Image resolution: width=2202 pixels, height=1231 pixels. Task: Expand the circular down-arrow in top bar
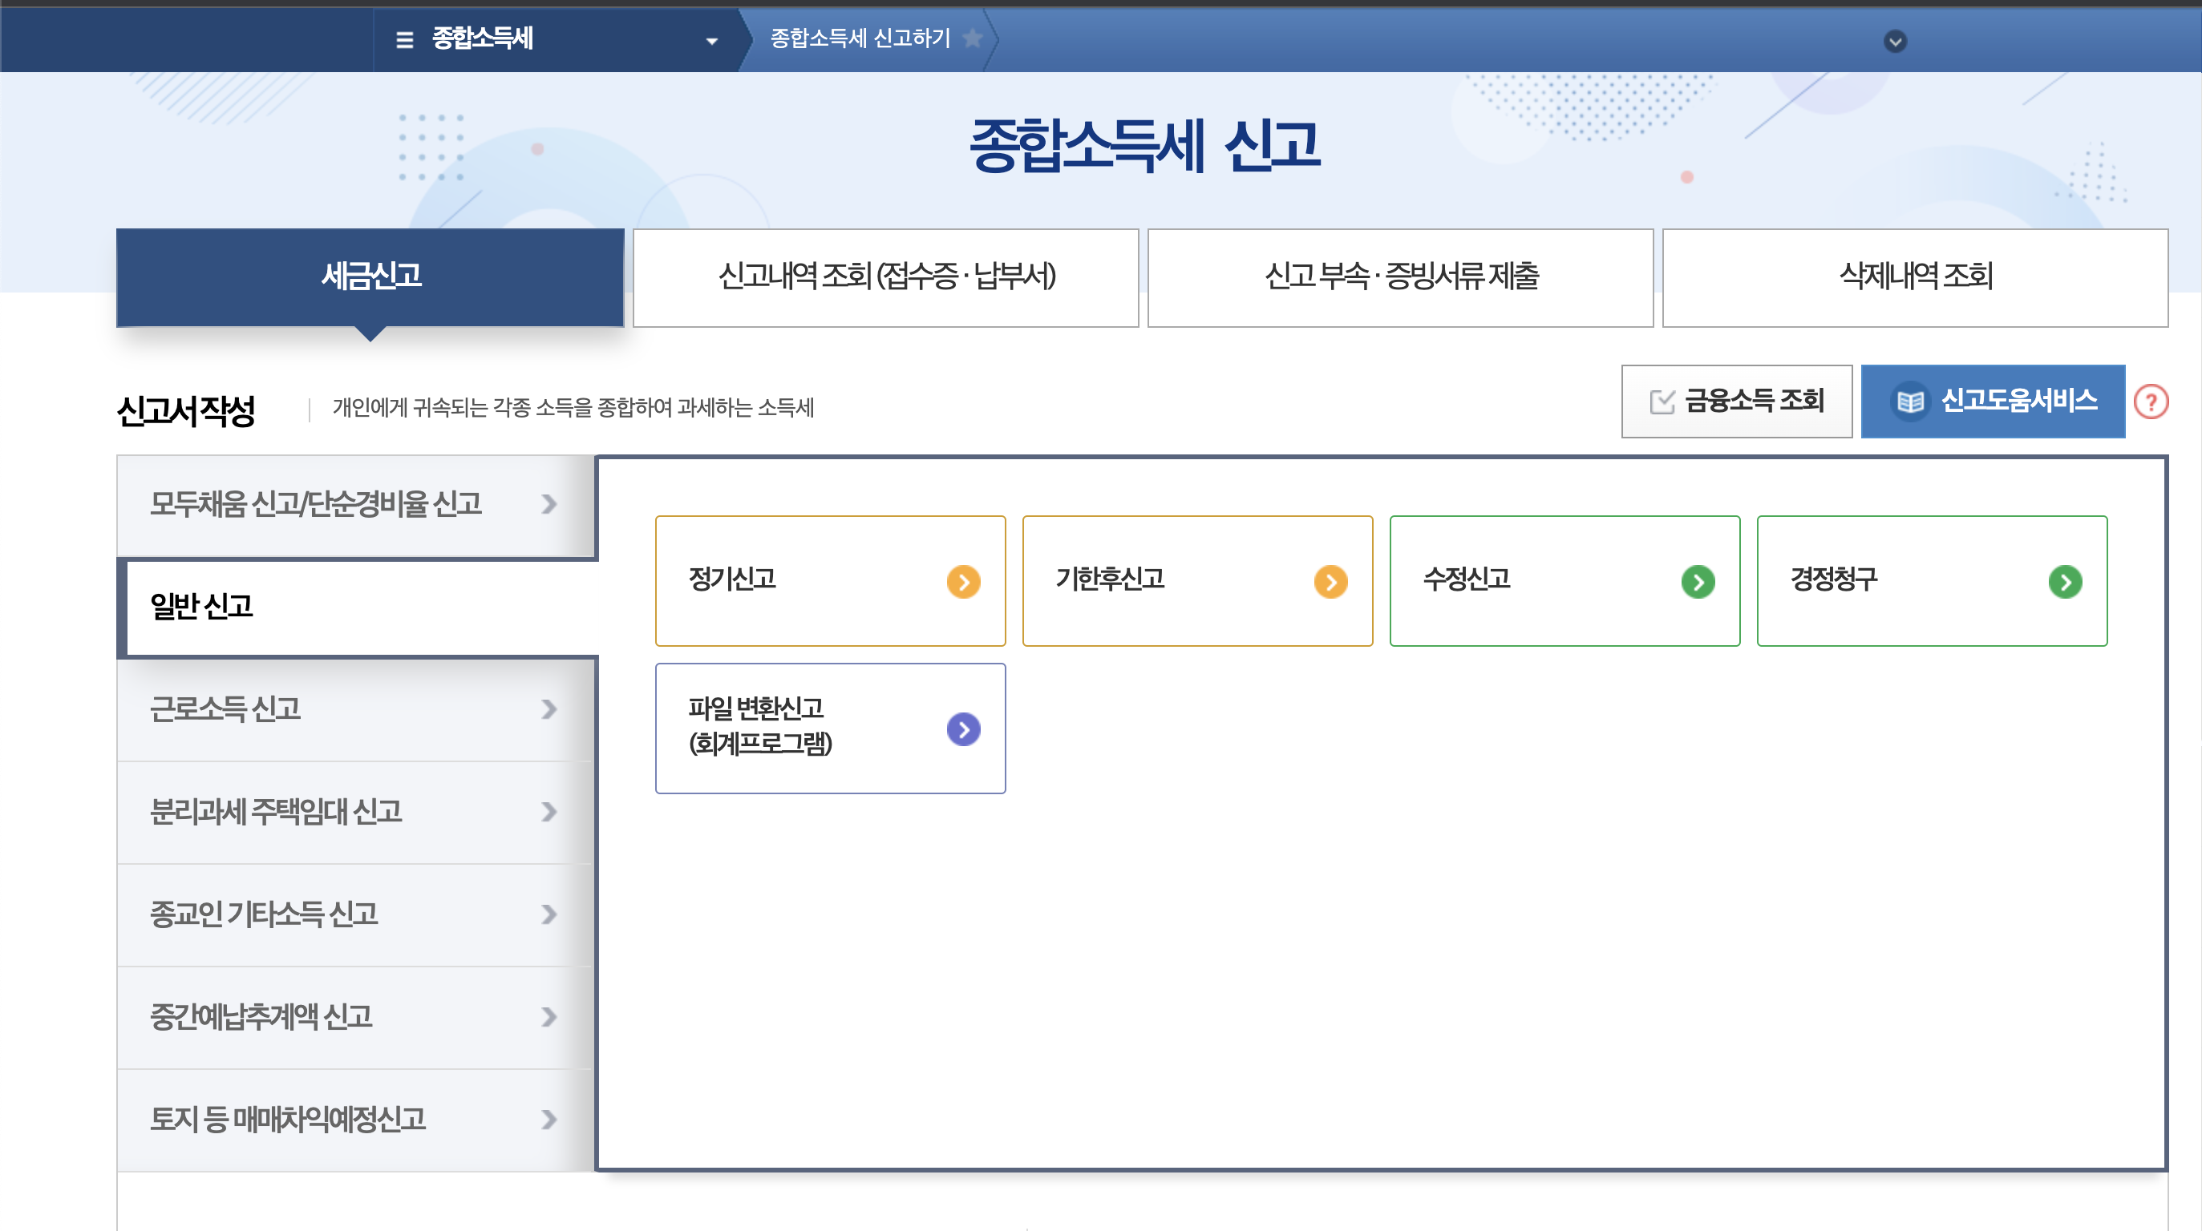pyautogui.click(x=1895, y=41)
